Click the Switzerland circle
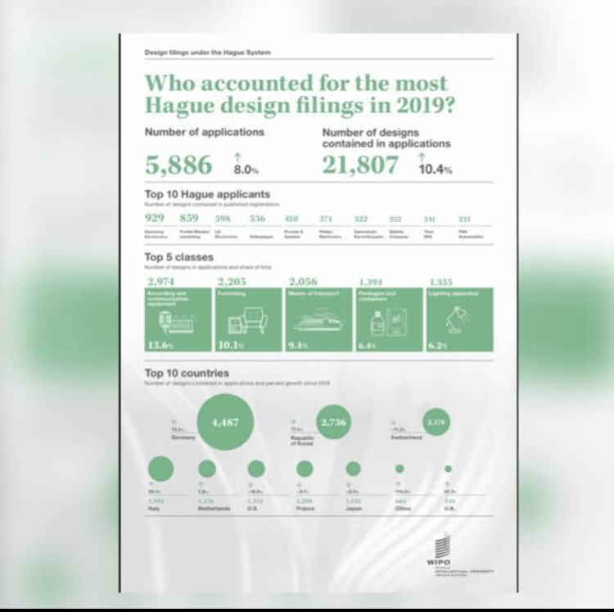Image resolution: width=614 pixels, height=612 pixels. tap(436, 422)
